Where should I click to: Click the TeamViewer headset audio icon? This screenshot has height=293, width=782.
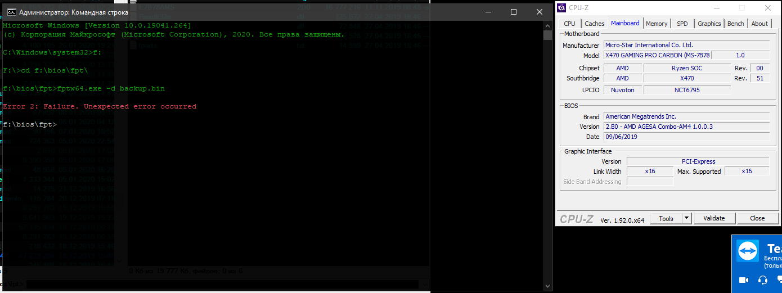(x=763, y=280)
